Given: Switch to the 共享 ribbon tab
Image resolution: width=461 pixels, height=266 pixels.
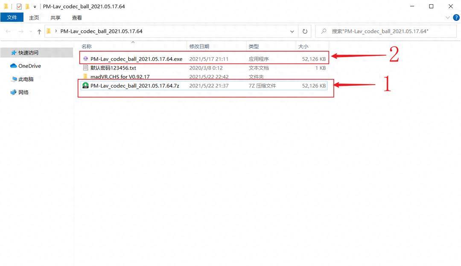Looking at the screenshot, I should pos(55,18).
